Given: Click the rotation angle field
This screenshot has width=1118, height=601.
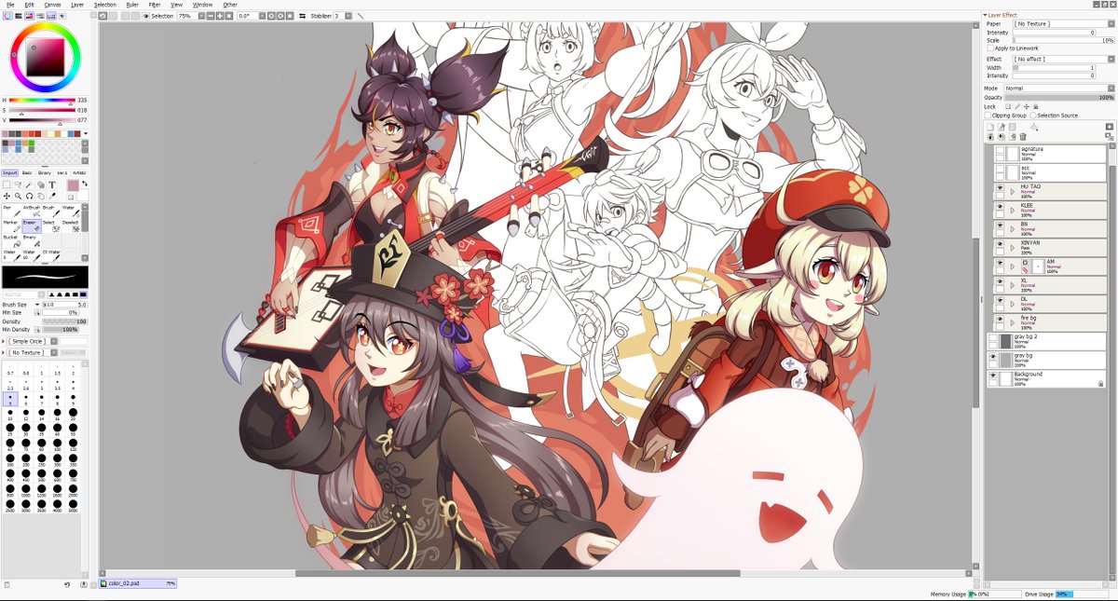Looking at the screenshot, I should click(249, 16).
